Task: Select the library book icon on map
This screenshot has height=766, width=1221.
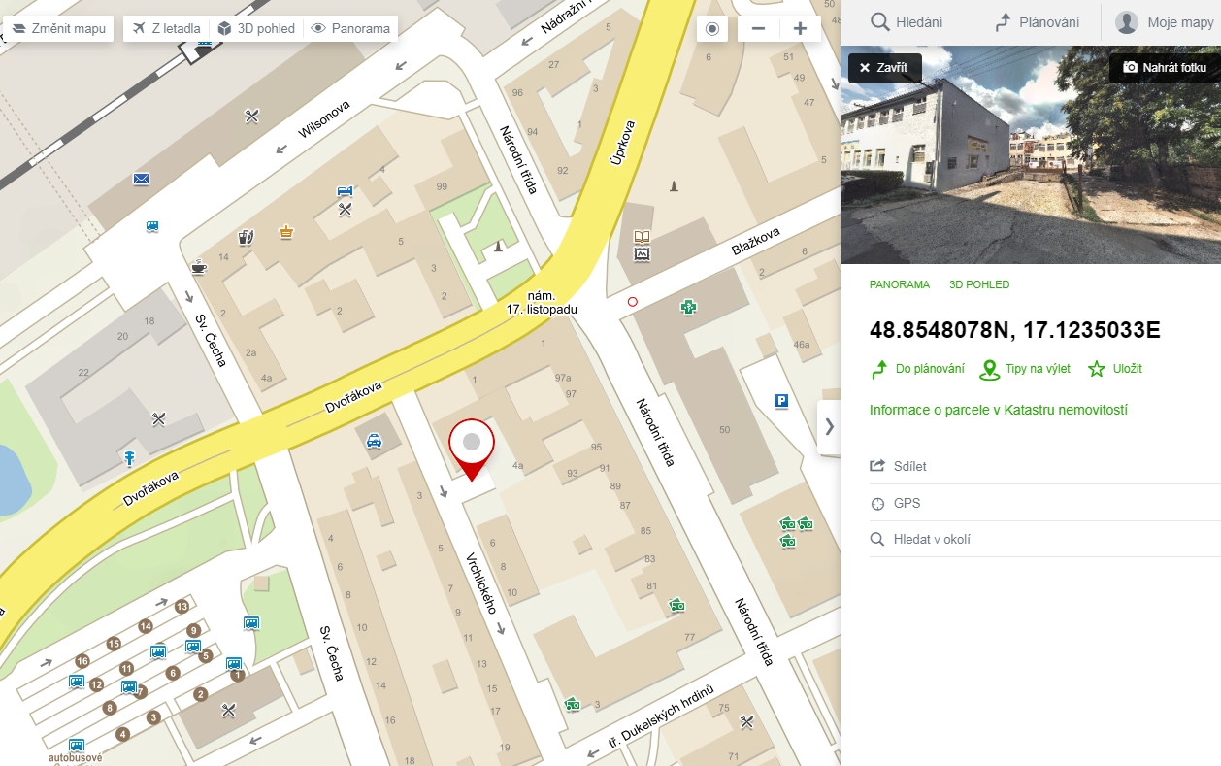Action: [x=641, y=236]
